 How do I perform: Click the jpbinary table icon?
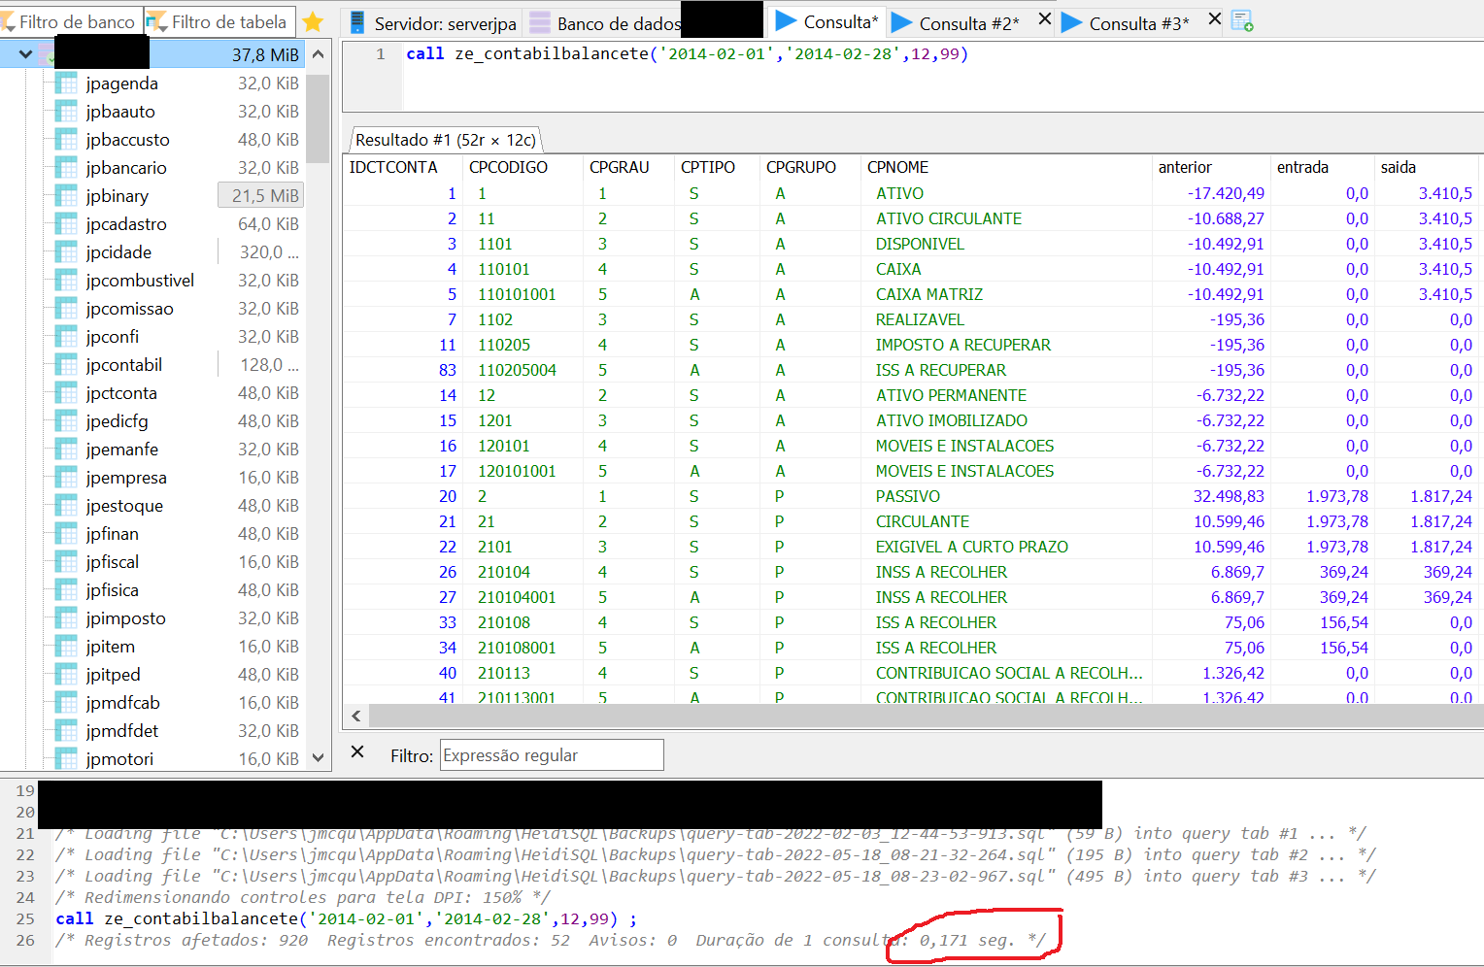[x=66, y=196]
